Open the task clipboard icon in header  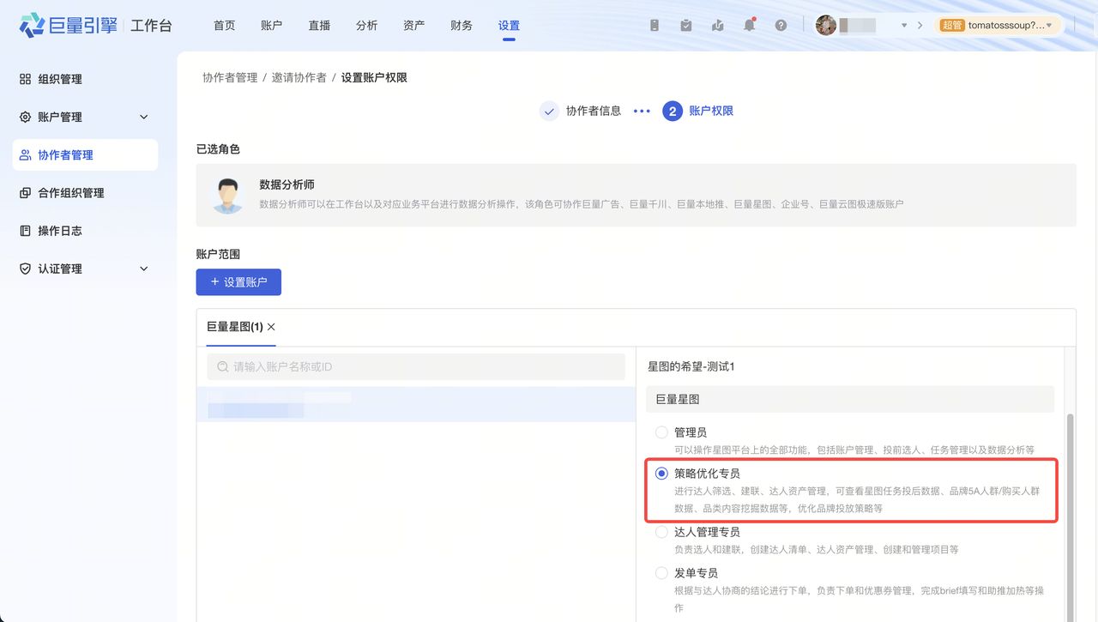pos(686,26)
